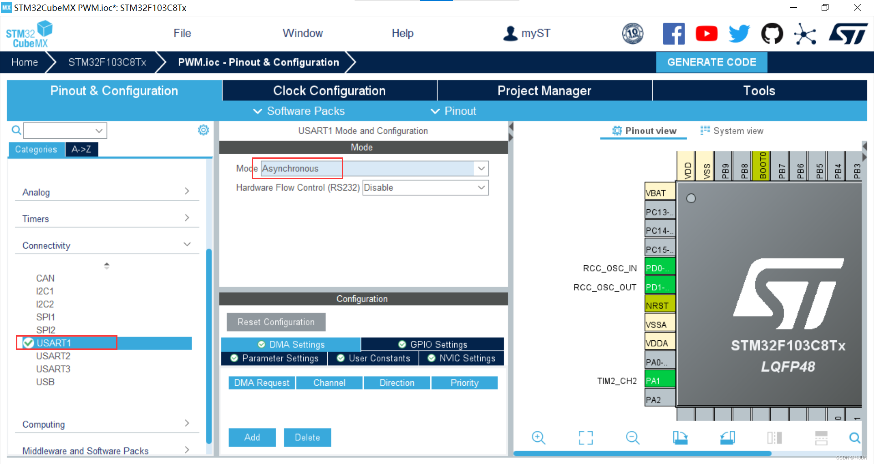Open the categories settings gear icon
Viewport: 874px width, 464px height.
[x=203, y=130]
